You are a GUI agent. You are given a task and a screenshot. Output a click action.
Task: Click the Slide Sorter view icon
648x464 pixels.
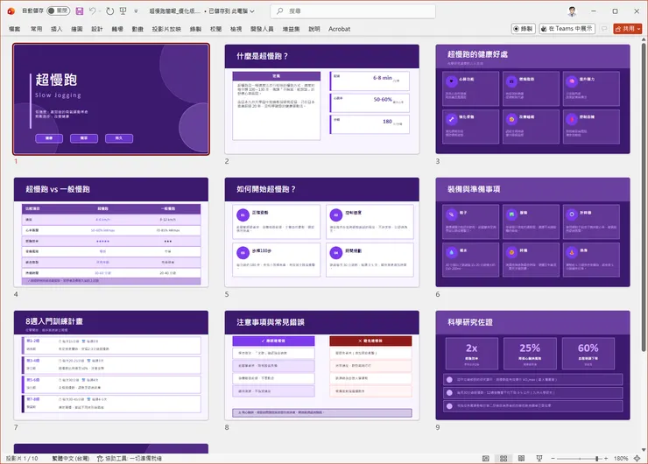[x=504, y=458]
